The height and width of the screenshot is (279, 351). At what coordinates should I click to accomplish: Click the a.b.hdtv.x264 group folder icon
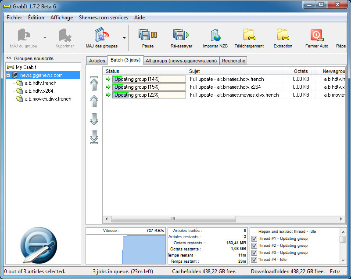pos(19,91)
